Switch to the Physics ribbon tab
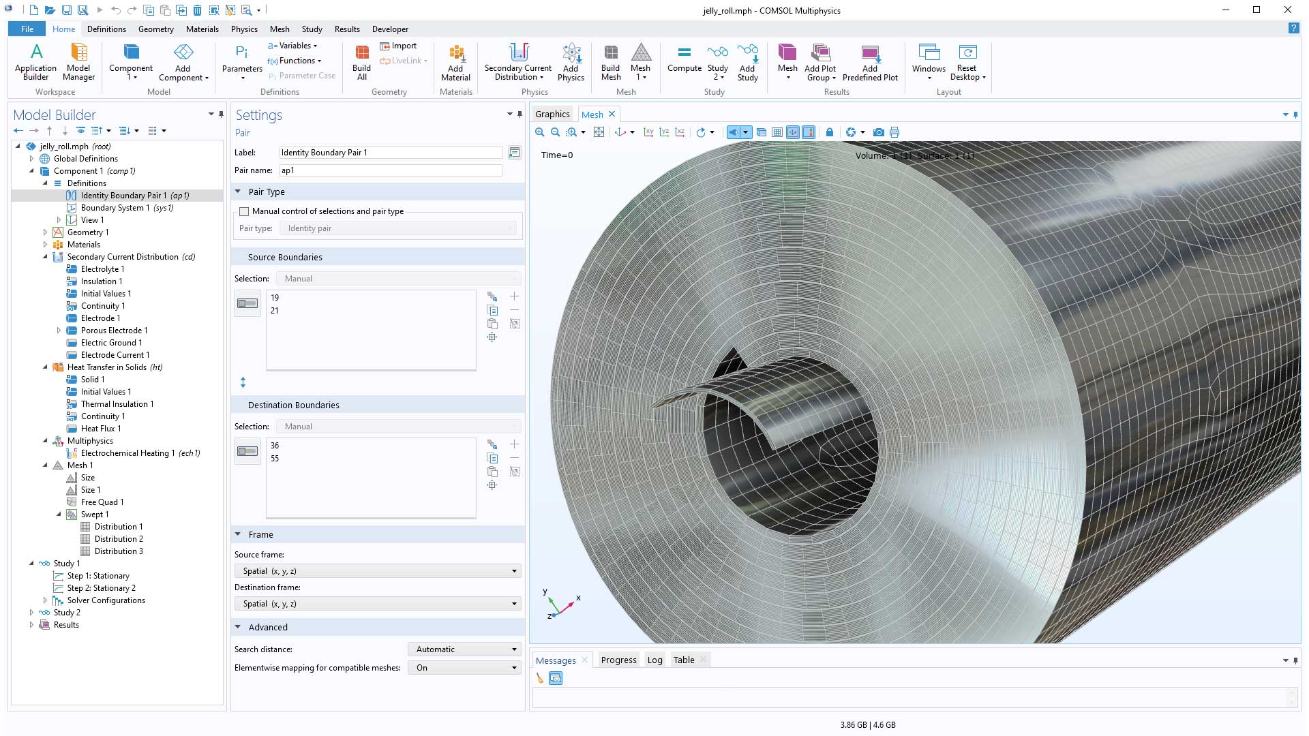Image resolution: width=1309 pixels, height=736 pixels. [244, 29]
